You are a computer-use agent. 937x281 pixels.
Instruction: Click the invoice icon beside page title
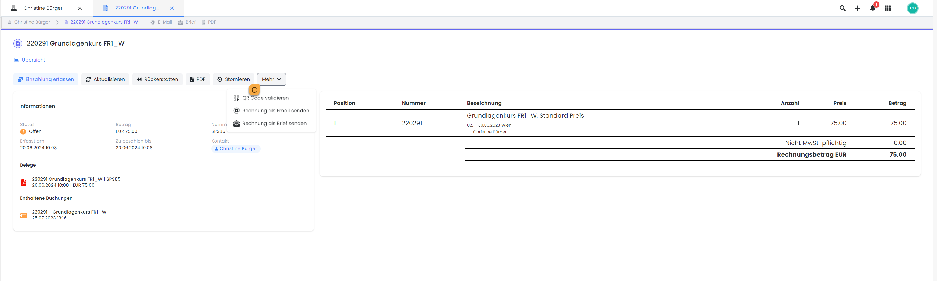point(17,44)
